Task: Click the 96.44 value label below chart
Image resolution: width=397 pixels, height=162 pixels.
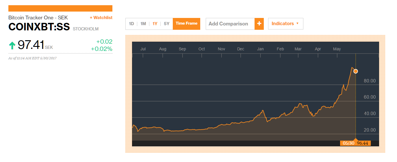Action: tap(362, 143)
